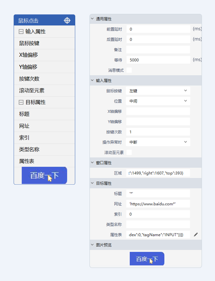Select 鼠标按键 row in left panel

click(45, 43)
